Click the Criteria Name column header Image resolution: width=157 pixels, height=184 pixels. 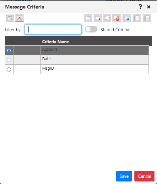(56, 42)
